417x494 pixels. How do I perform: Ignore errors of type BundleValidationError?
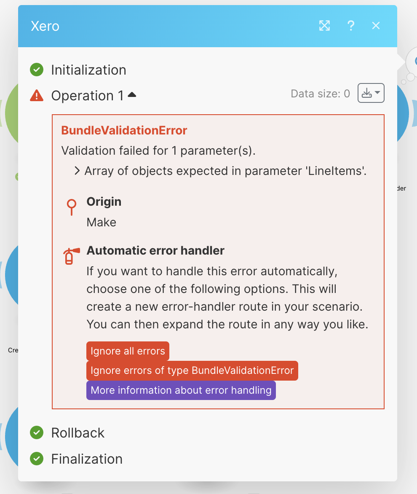point(192,371)
